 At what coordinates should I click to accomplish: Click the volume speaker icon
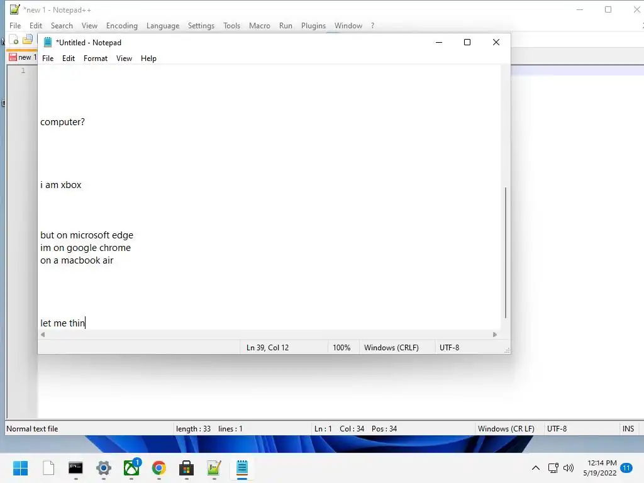[569, 468]
